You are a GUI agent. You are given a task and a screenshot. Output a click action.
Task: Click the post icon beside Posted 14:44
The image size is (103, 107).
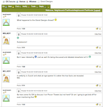[x=19, y=34]
